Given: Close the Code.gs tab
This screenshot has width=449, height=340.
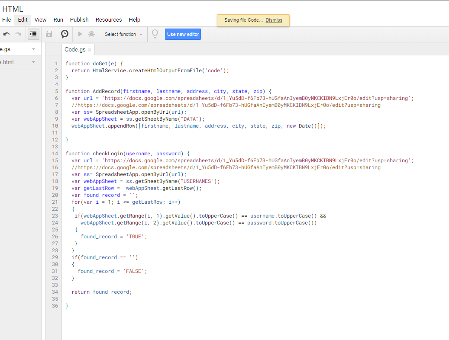Looking at the screenshot, I should (x=90, y=50).
